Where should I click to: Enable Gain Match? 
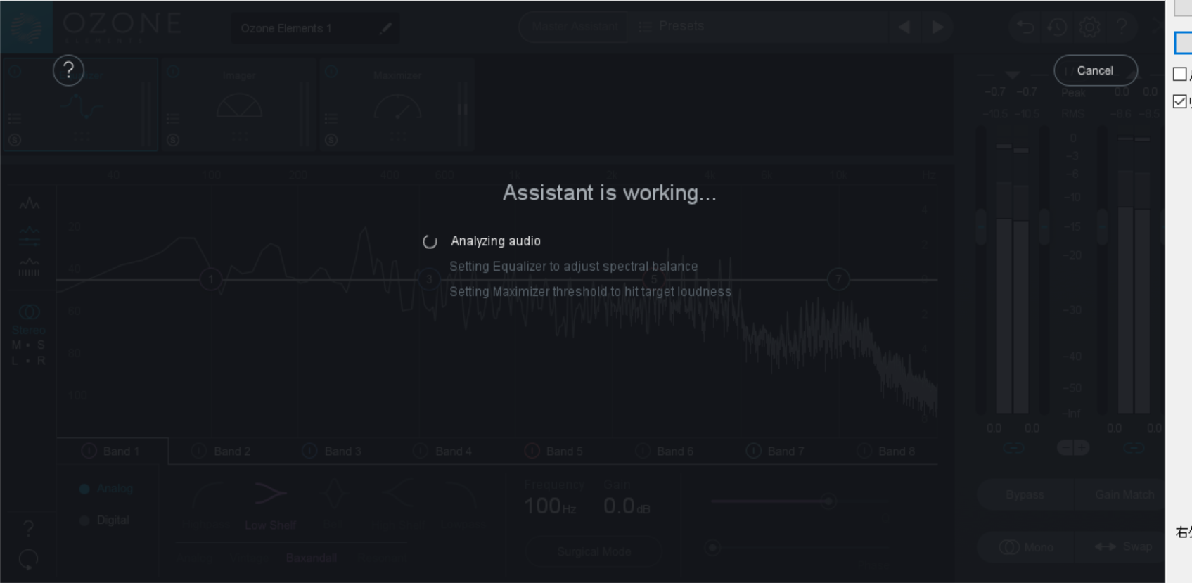(x=1120, y=495)
